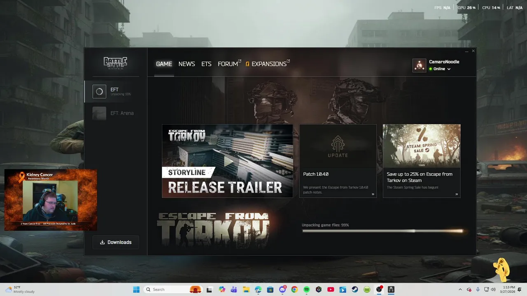Click the EFT unpacking spinner icon
The width and height of the screenshot is (527, 296).
99,92
